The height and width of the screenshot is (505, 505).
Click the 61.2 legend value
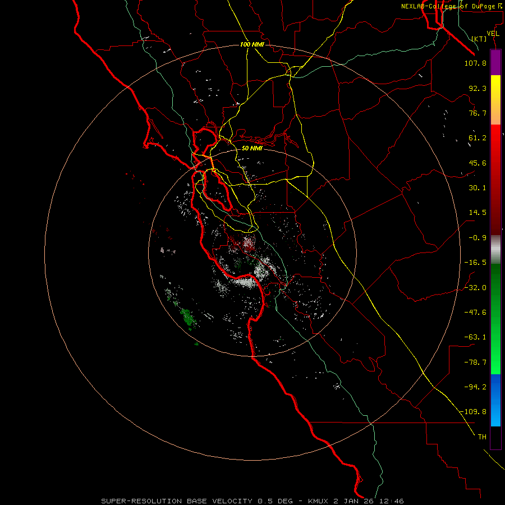478,138
